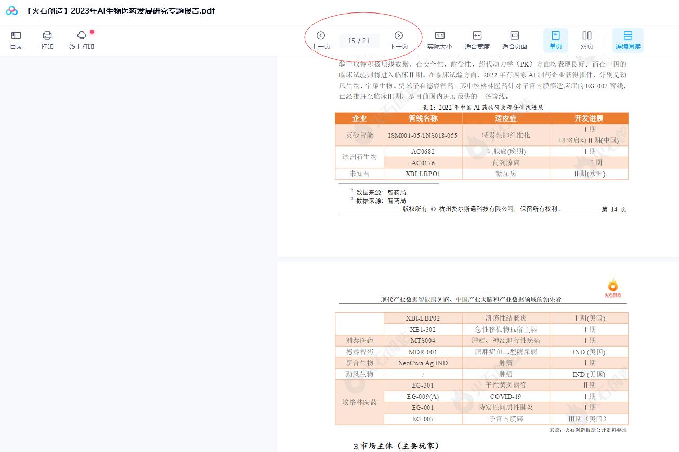The width and height of the screenshot is (679, 452).
Task: View document at 实际大小 actual size
Action: pos(440,40)
